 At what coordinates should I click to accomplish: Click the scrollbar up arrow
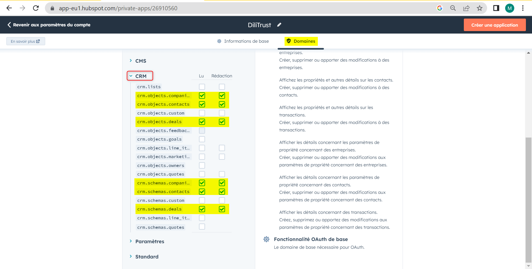pos(528,53)
